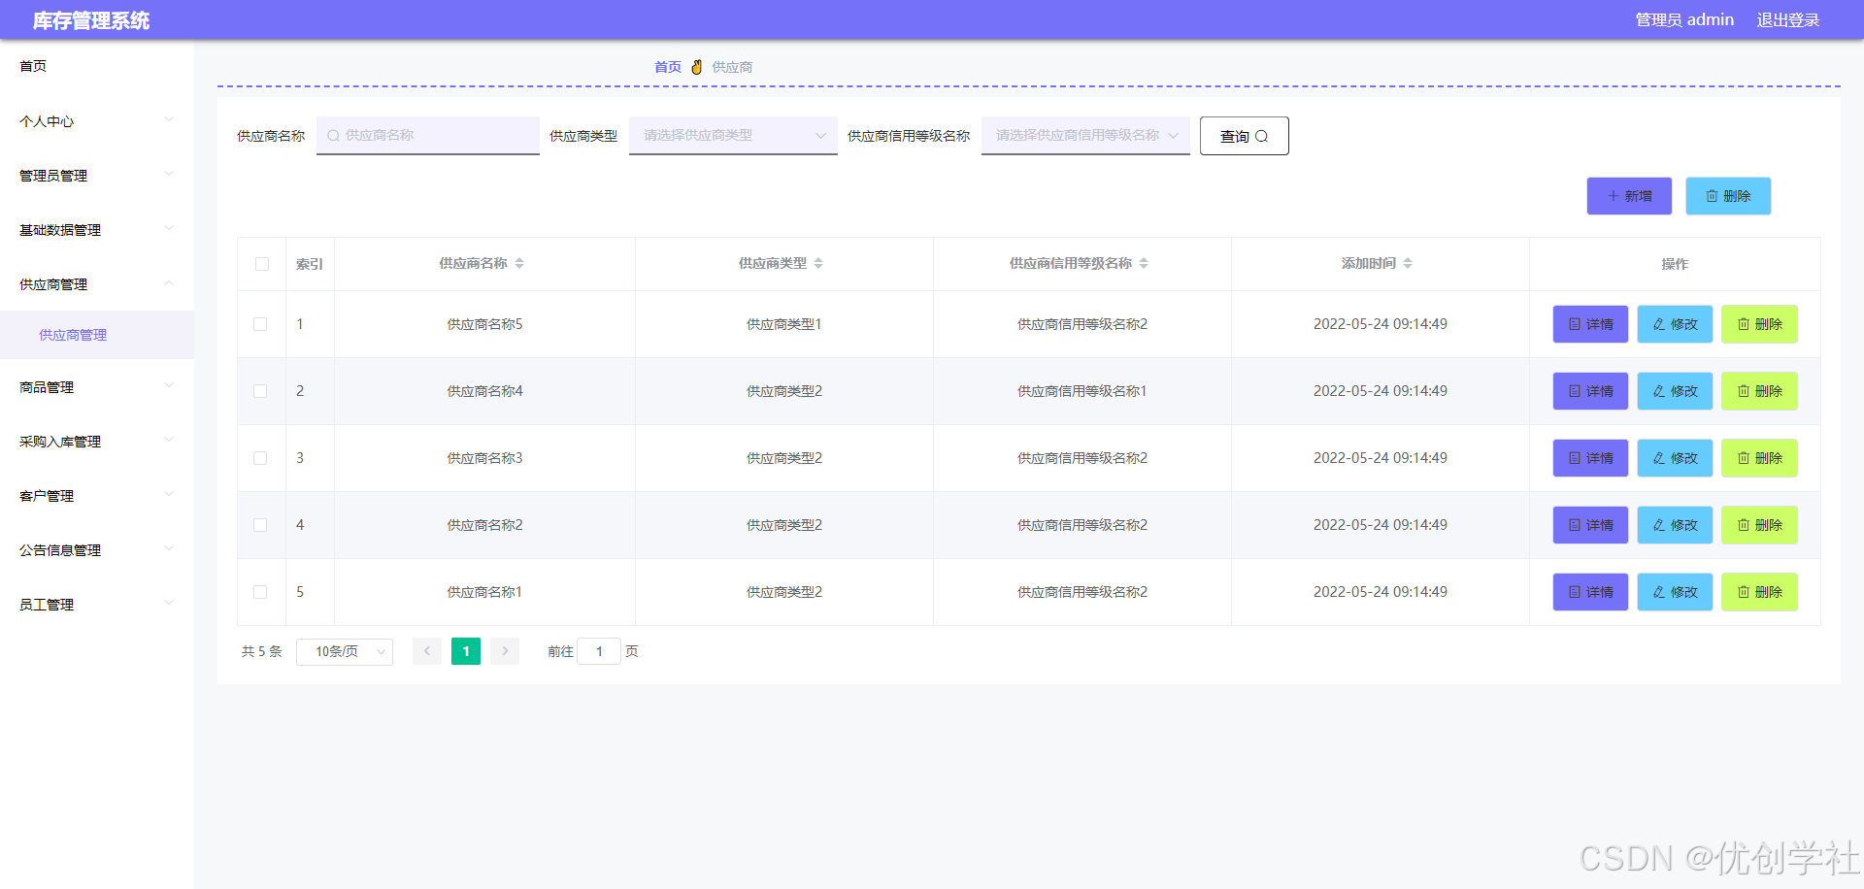Open details for 供应商名称2 row
The image size is (1864, 889).
tap(1590, 525)
